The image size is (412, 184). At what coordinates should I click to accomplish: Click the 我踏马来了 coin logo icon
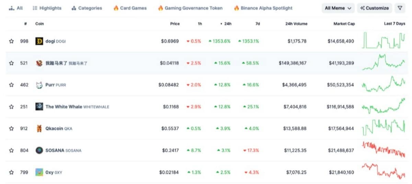pos(39,63)
